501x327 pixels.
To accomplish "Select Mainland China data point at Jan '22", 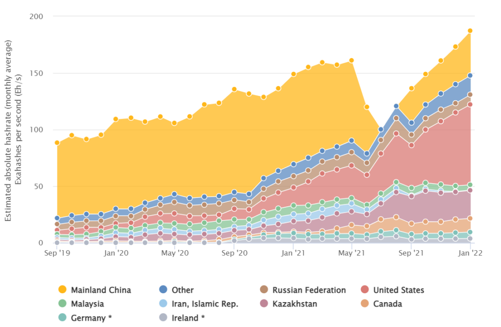I will click(470, 31).
